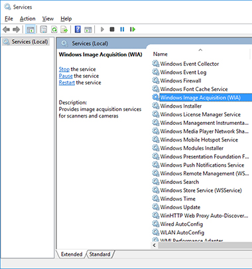Click gear icon beside Windows Font Cache Service
The image size is (252, 269).
click(156, 89)
